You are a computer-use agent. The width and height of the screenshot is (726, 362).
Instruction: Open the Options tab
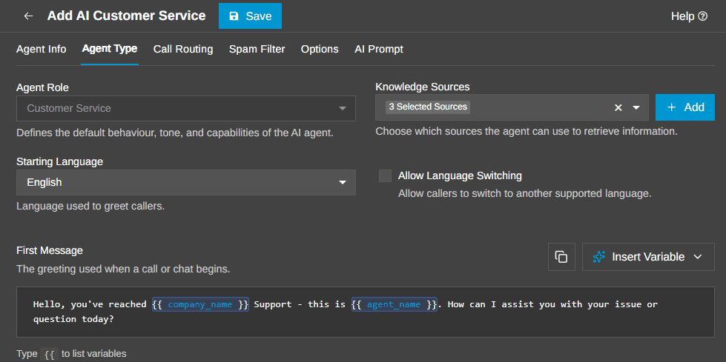coord(320,49)
